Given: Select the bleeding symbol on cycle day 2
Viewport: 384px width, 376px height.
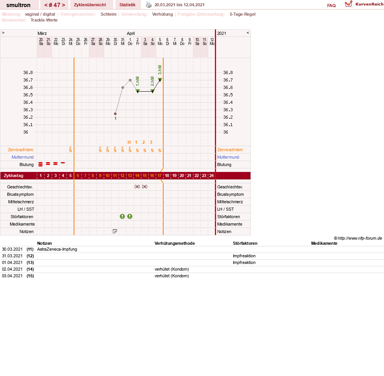Looking at the screenshot, I should tap(48, 163).
